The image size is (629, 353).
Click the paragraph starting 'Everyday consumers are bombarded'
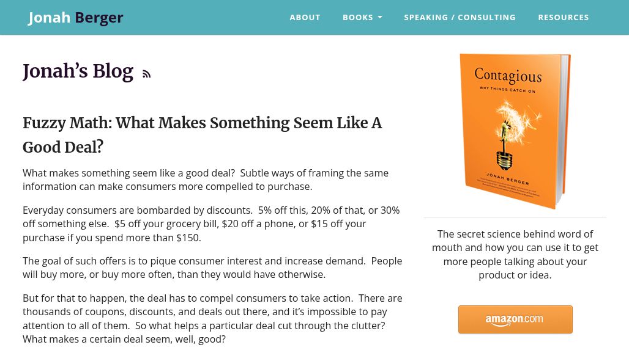pos(212,224)
